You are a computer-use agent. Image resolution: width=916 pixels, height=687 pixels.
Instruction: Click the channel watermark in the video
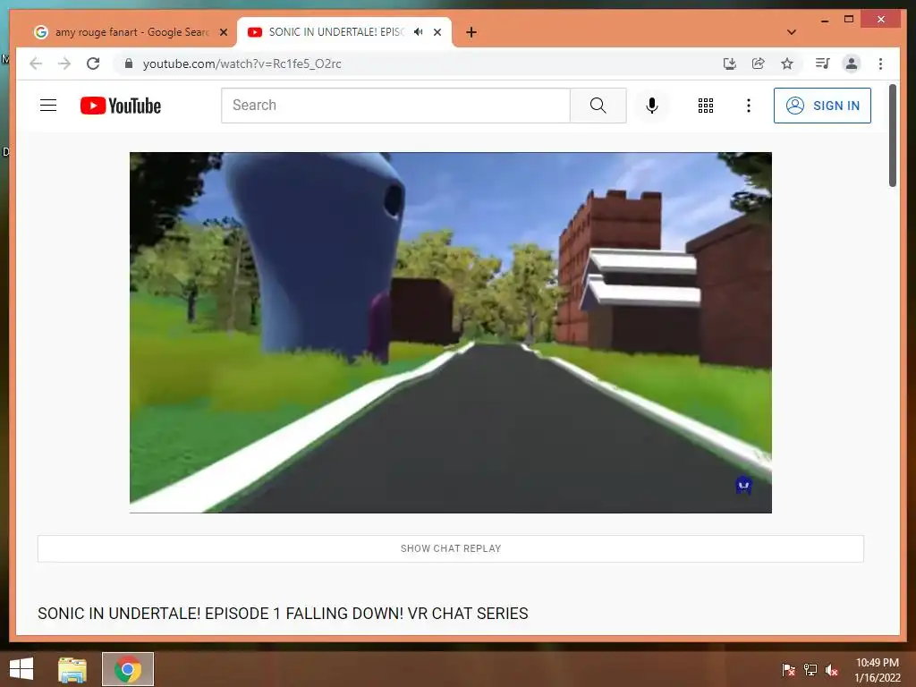tap(743, 485)
